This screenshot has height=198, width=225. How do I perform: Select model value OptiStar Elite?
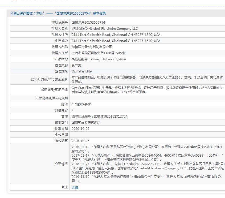pos(82,71)
